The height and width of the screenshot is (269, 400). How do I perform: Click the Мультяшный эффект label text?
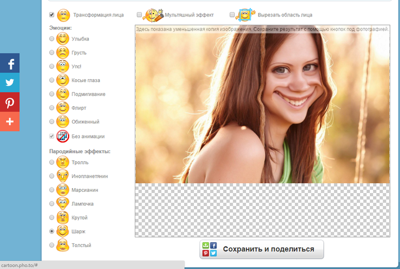(x=189, y=15)
